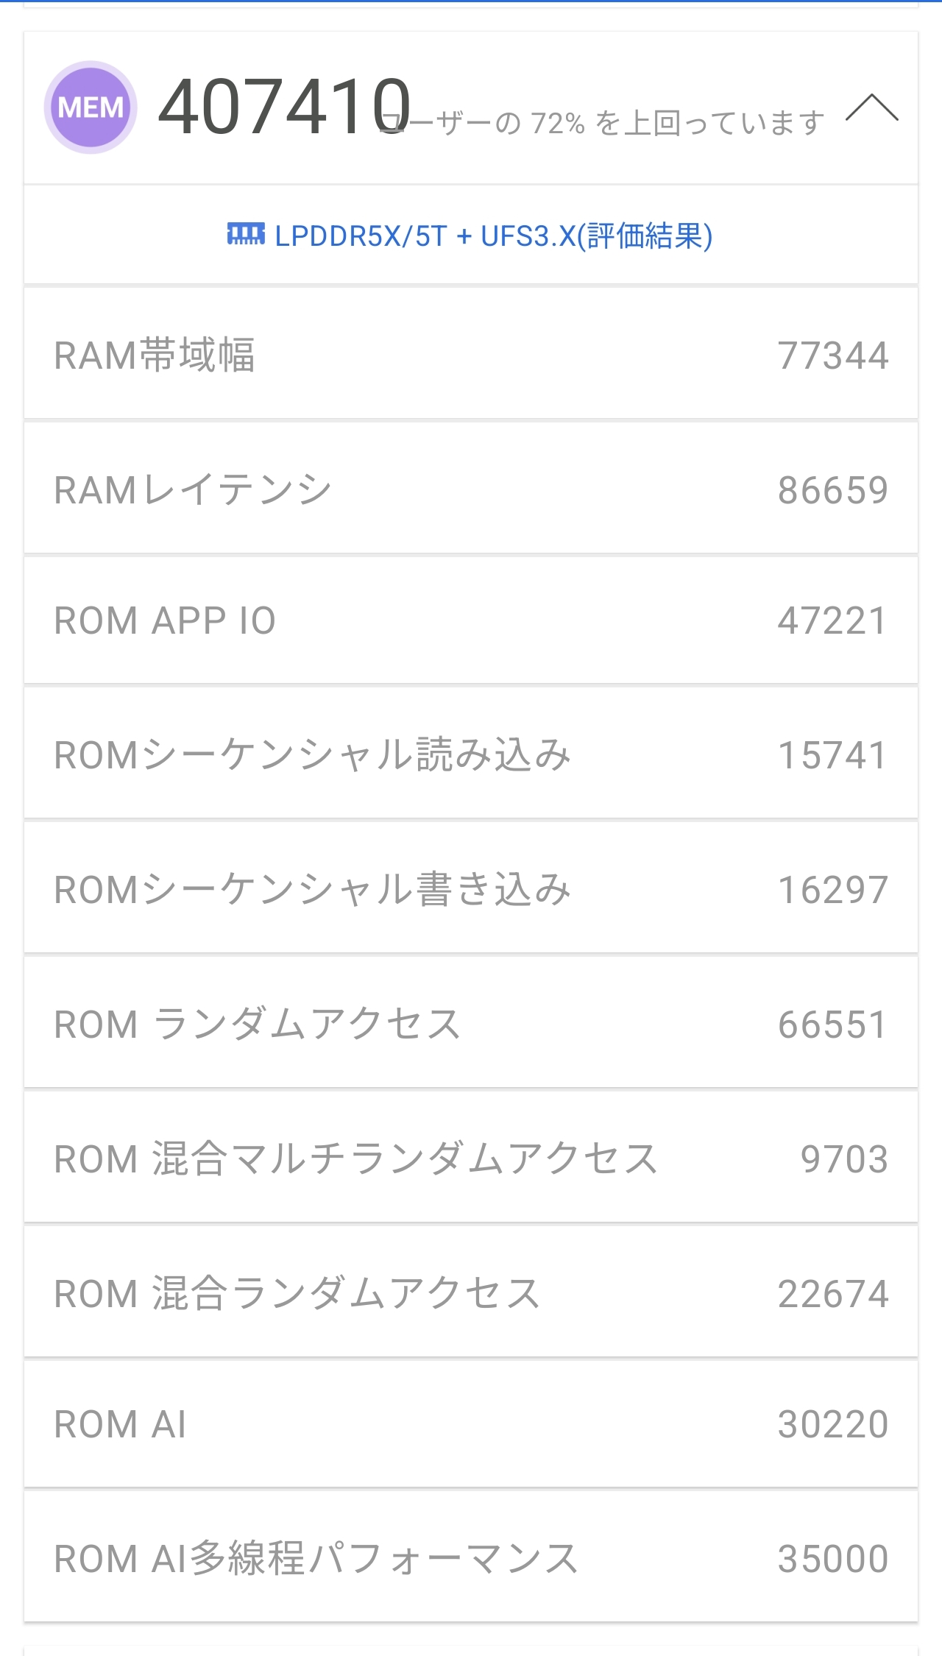Collapse the MEM score section chevron
This screenshot has height=1656, width=942.
[x=871, y=108]
